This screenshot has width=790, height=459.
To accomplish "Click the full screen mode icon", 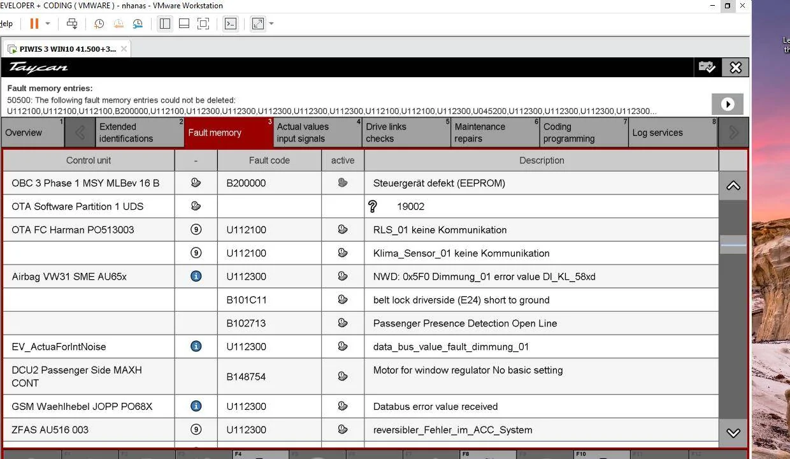I will pyautogui.click(x=203, y=24).
